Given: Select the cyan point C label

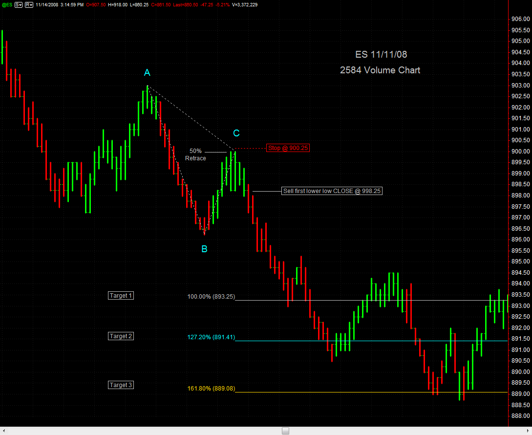Looking at the screenshot, I should [236, 133].
